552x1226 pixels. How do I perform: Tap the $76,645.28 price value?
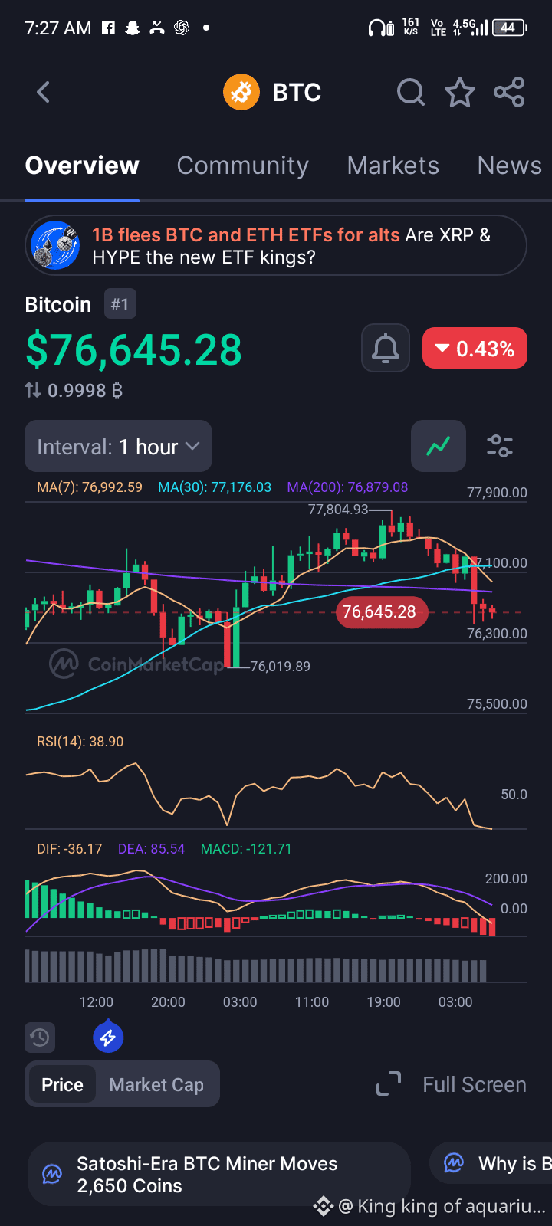pos(133,349)
